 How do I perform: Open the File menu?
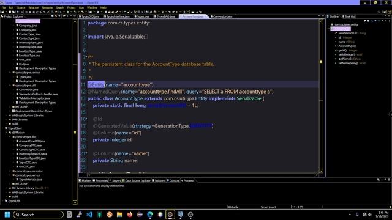pos(4,7)
